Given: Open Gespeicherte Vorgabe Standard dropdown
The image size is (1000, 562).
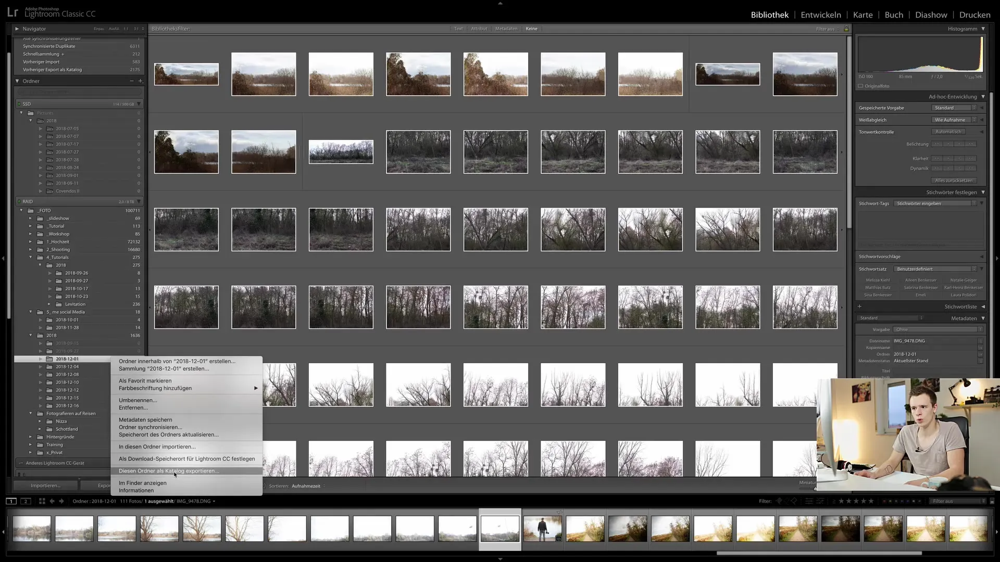Looking at the screenshot, I should coord(954,108).
